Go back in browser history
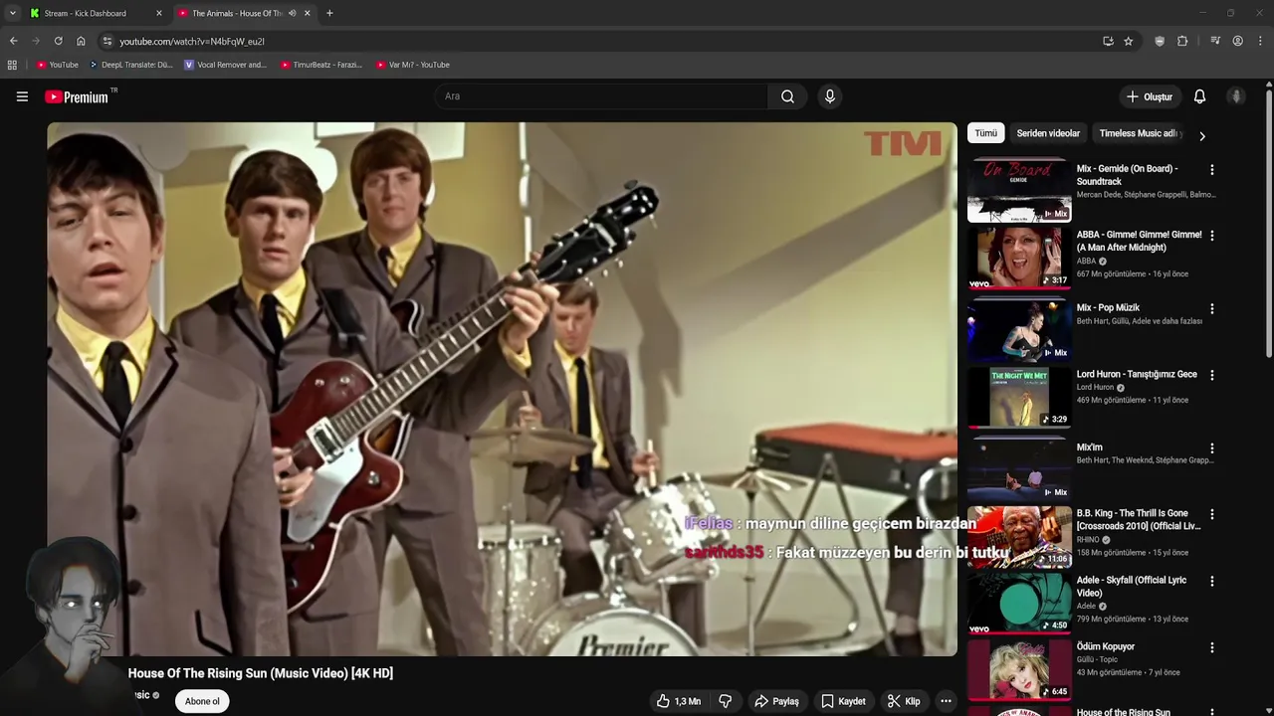 point(13,41)
